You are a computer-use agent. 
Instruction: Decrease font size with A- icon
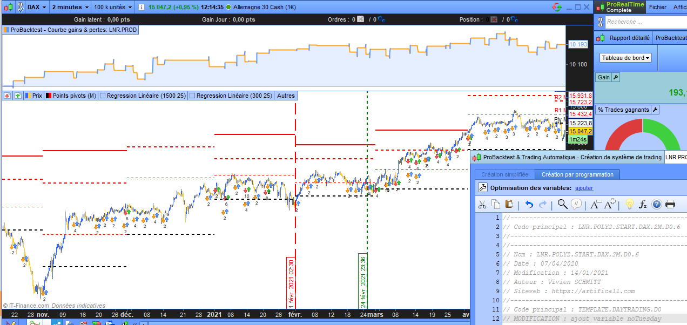[595, 204]
